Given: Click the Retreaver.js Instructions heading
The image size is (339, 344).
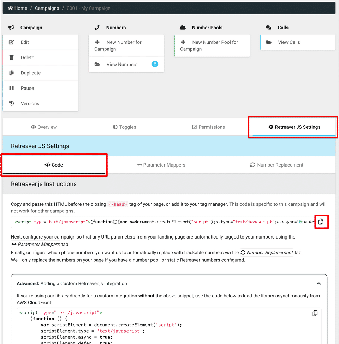Looking at the screenshot, I should [x=44, y=184].
